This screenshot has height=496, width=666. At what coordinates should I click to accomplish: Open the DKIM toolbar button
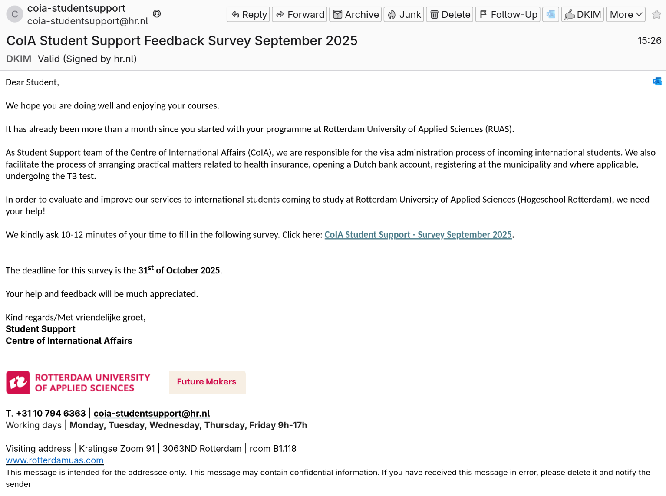click(582, 14)
